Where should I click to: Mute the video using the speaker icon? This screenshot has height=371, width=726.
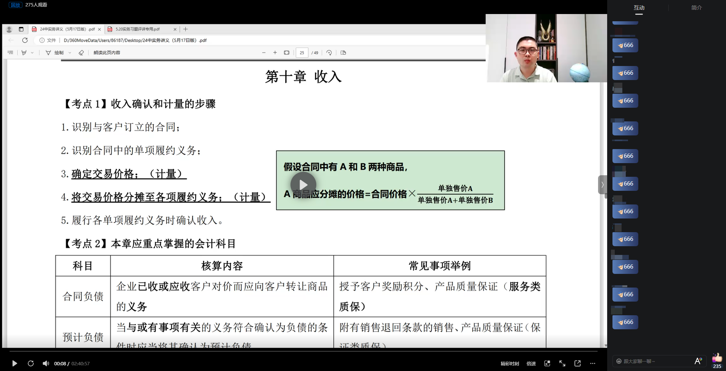[46, 363]
